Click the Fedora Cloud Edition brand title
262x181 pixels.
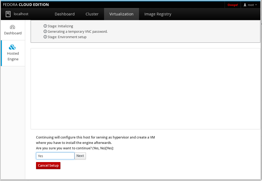[26, 5]
